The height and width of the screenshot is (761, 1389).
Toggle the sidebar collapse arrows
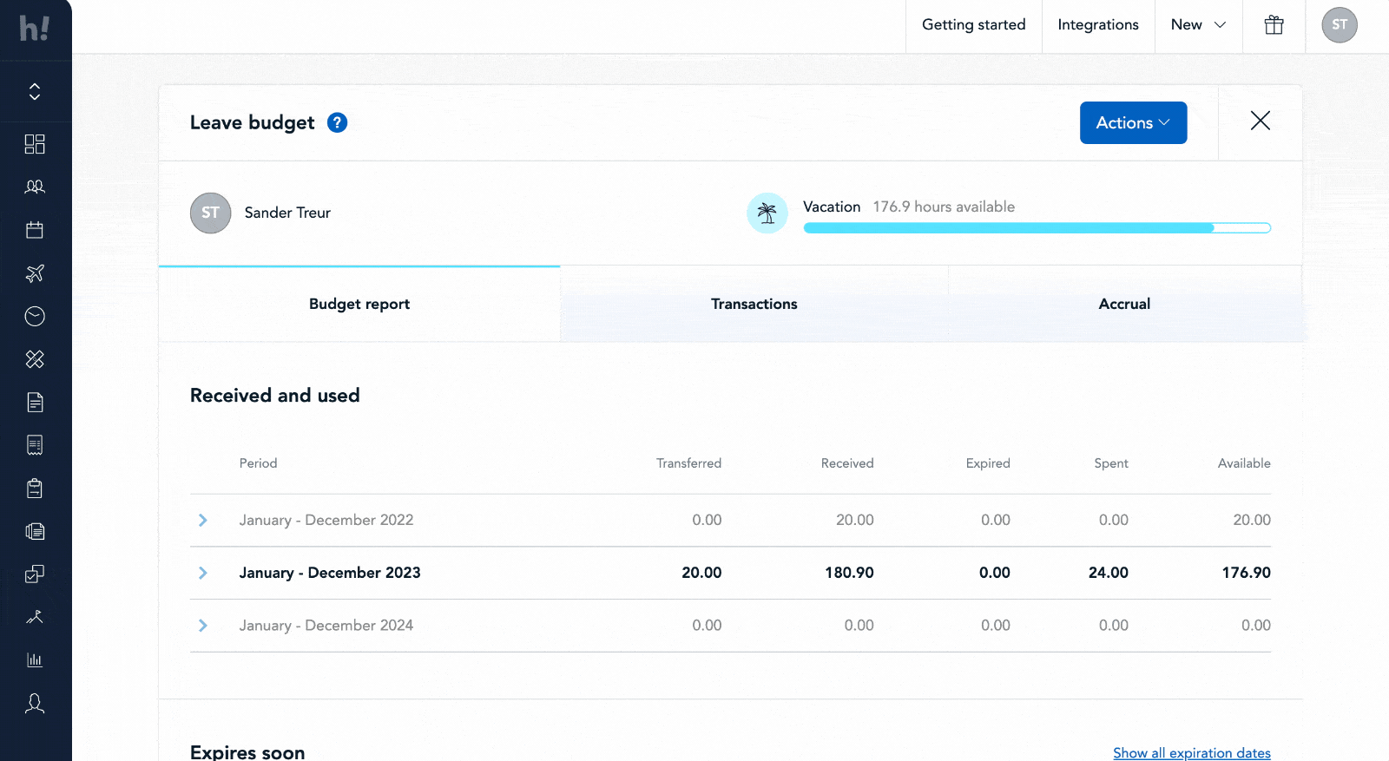[x=35, y=92]
